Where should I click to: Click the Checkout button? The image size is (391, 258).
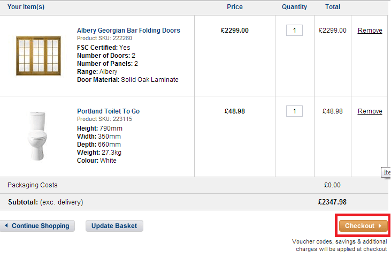pos(363,226)
